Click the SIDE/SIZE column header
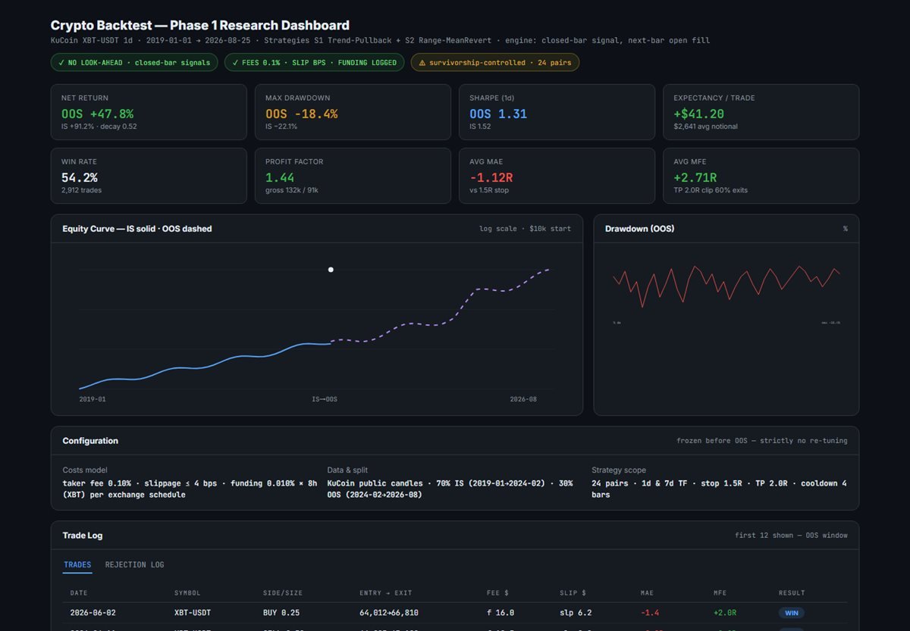Image resolution: width=910 pixels, height=631 pixels. [284, 593]
